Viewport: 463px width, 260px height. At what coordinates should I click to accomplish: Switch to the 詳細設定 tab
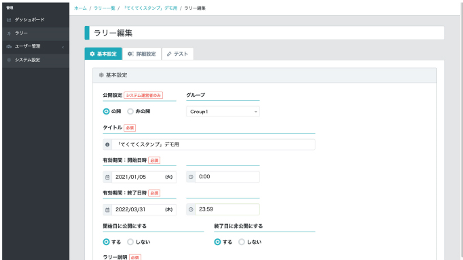coord(142,54)
